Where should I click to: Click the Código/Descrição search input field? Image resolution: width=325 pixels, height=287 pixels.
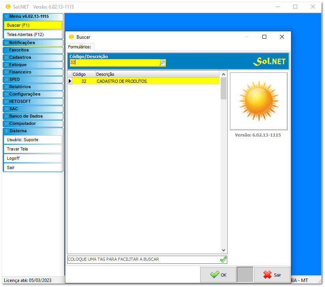click(114, 63)
